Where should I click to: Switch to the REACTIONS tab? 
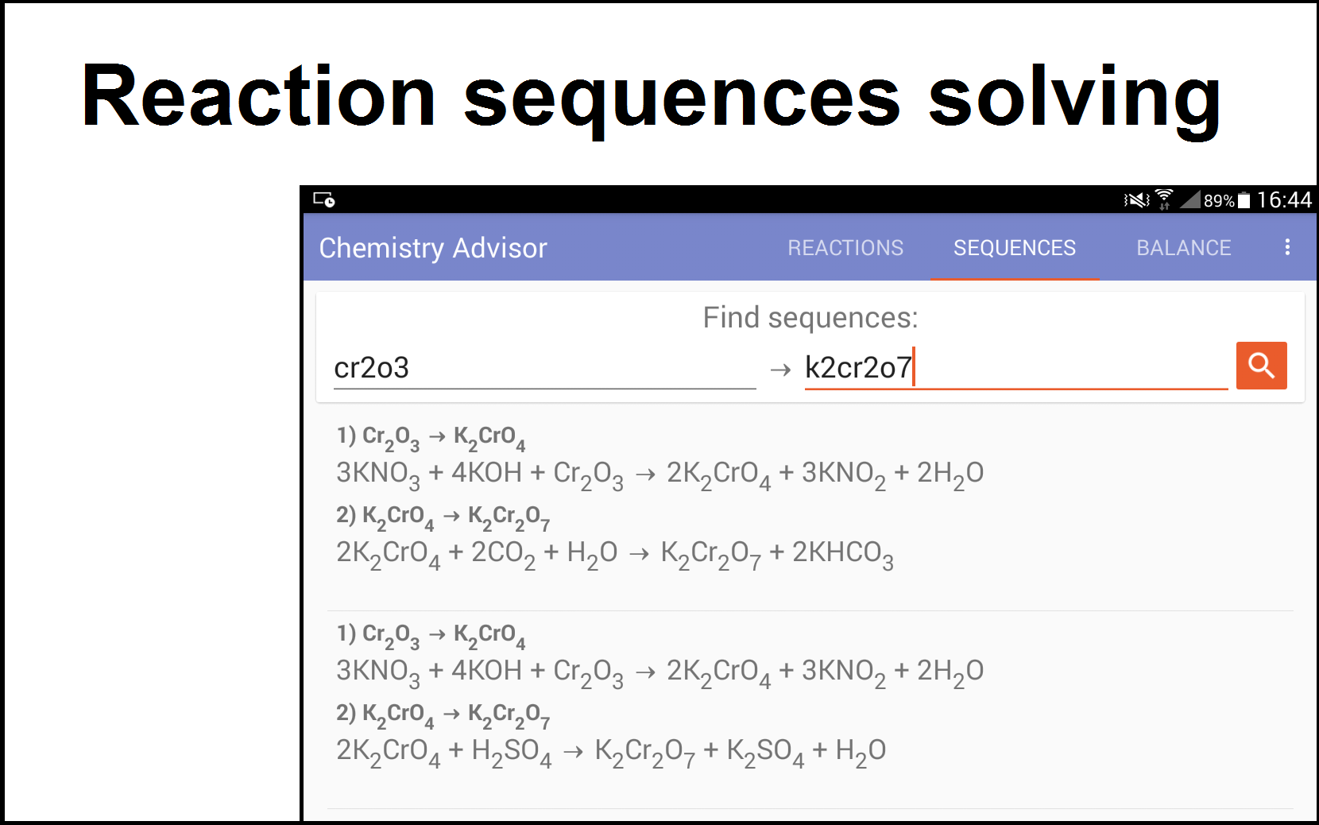(845, 248)
